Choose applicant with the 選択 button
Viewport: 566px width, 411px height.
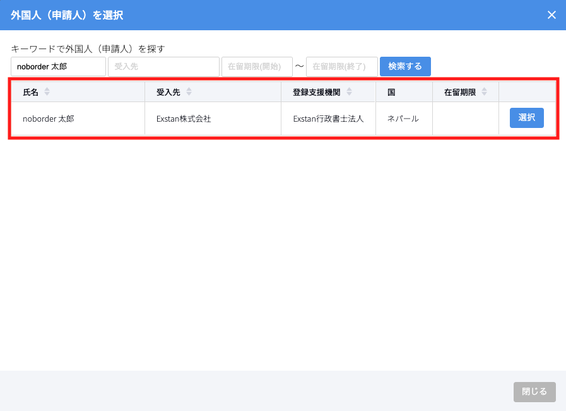[x=526, y=118]
